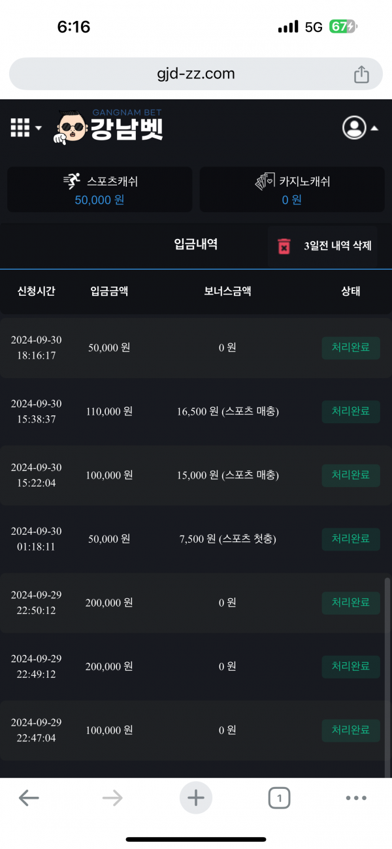Tap 처리완료 status for 18:16:17 deposit
This screenshot has width=392, height=849.
pyautogui.click(x=351, y=348)
